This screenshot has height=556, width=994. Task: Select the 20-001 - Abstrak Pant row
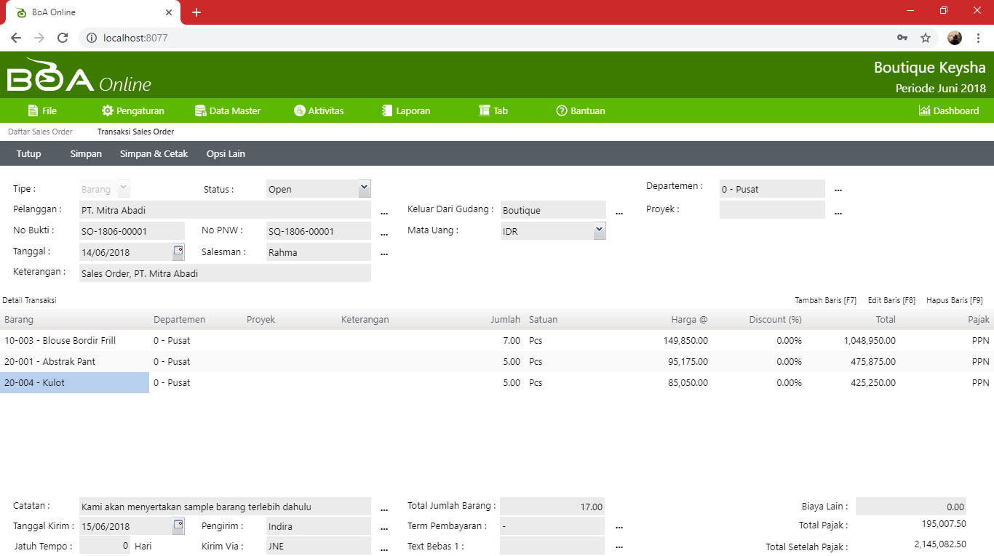pyautogui.click(x=49, y=361)
